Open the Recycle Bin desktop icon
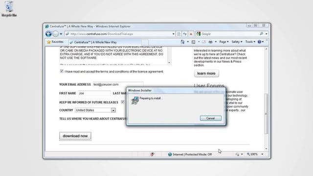This screenshot has height=176, width=313. tap(9, 9)
